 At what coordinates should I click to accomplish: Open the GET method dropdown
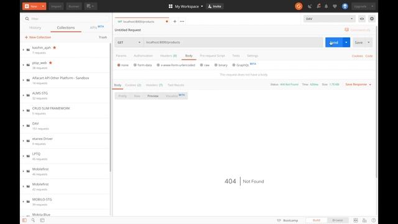129,42
